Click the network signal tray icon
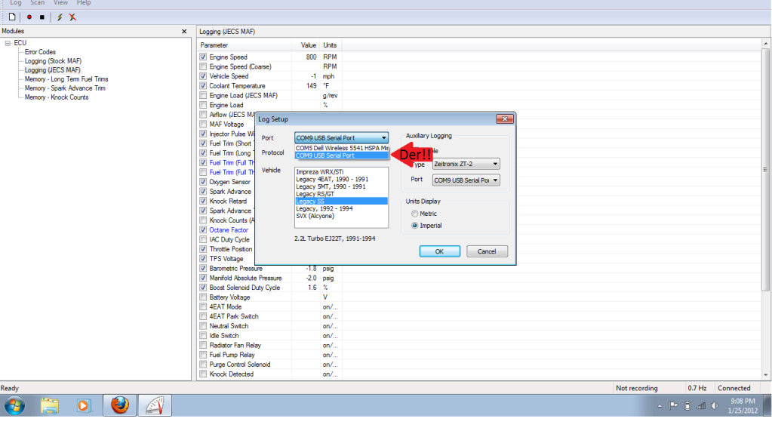This screenshot has height=434, width=772. pos(700,406)
